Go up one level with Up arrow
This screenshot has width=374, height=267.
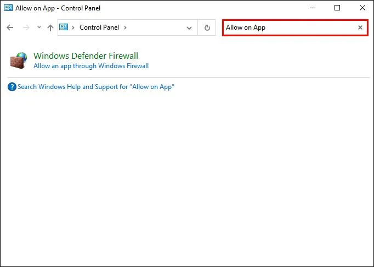point(50,27)
